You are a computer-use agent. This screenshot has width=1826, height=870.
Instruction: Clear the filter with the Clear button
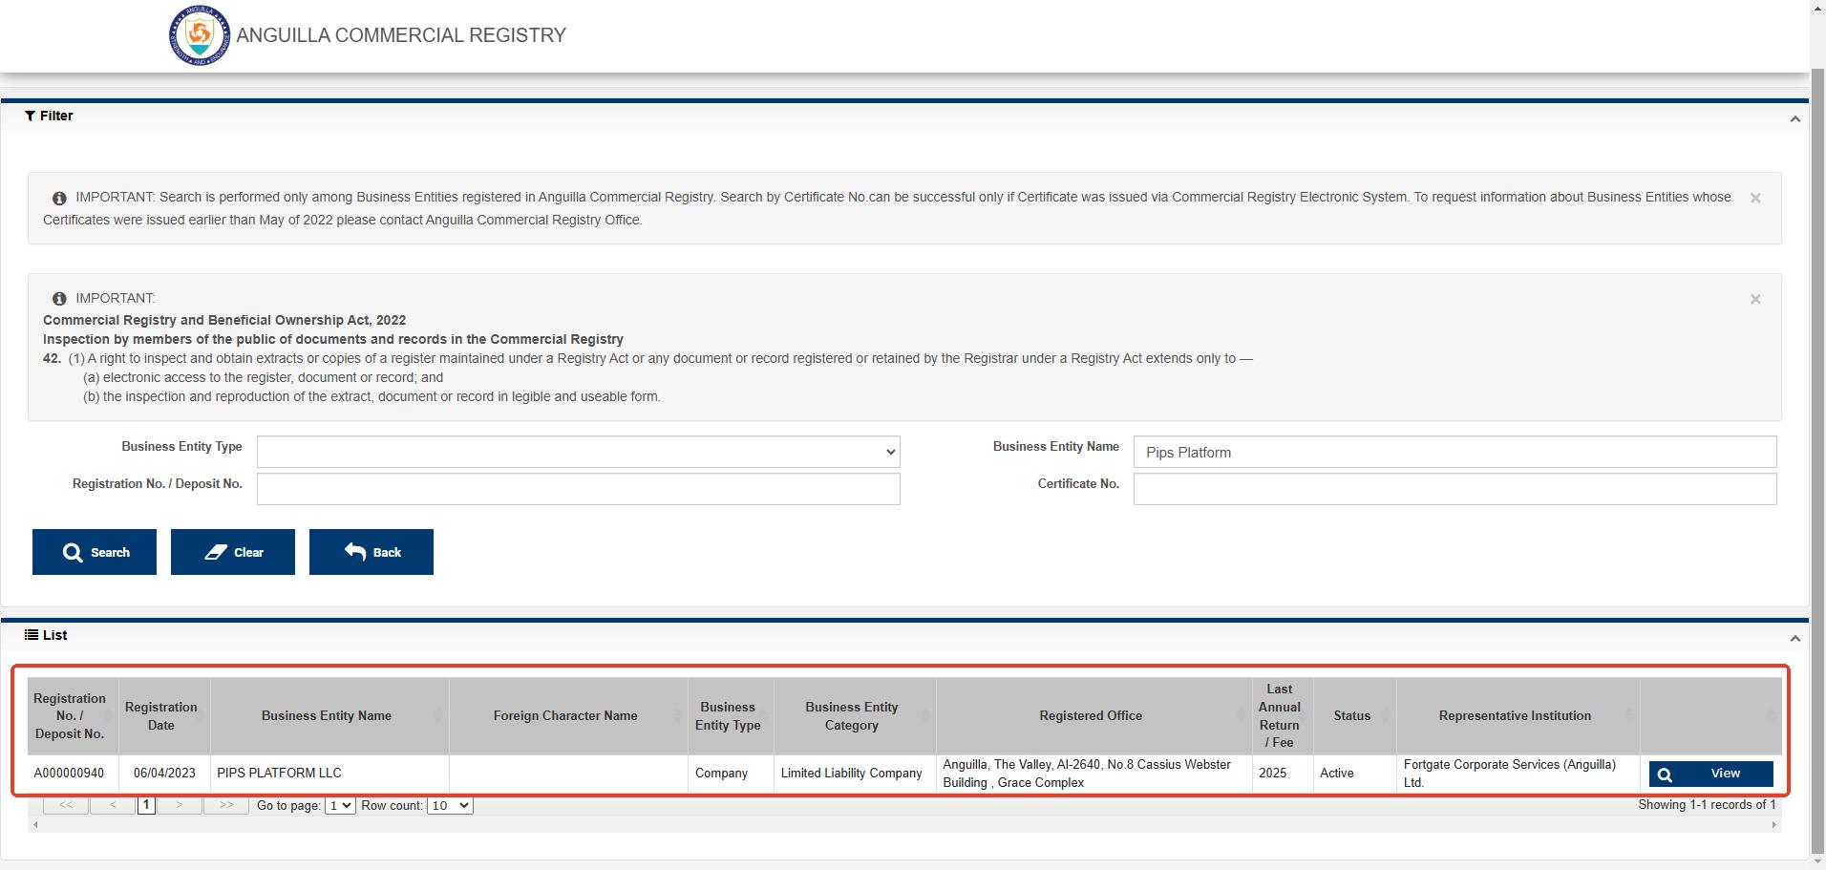233,552
